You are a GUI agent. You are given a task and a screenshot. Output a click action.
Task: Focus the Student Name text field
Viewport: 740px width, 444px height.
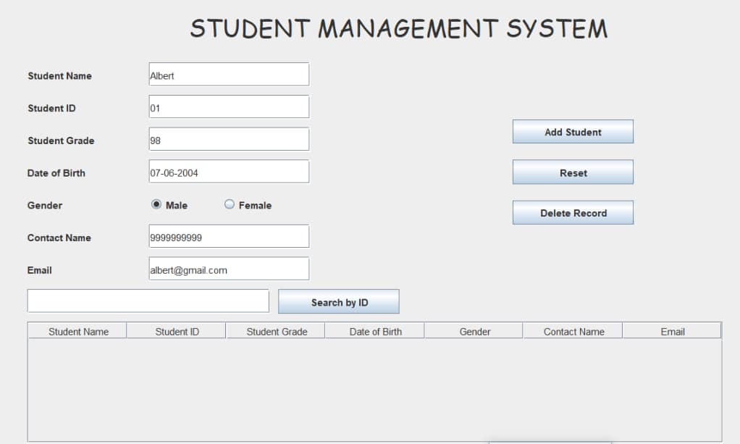click(x=229, y=75)
